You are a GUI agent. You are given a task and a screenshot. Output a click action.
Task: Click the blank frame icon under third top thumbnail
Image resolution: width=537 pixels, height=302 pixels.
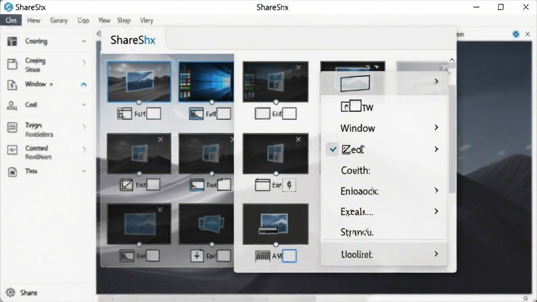[262, 114]
